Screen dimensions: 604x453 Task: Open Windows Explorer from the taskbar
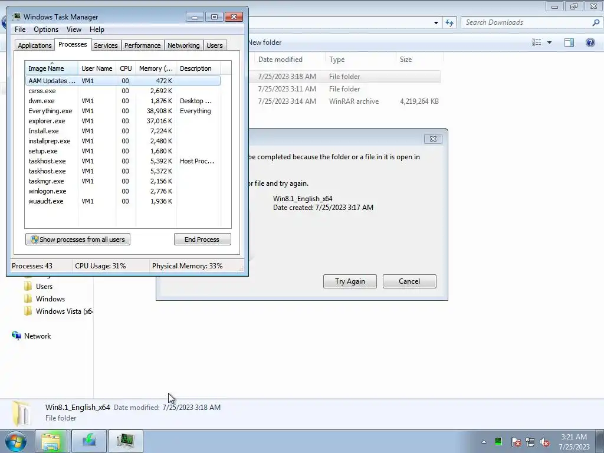tap(51, 441)
